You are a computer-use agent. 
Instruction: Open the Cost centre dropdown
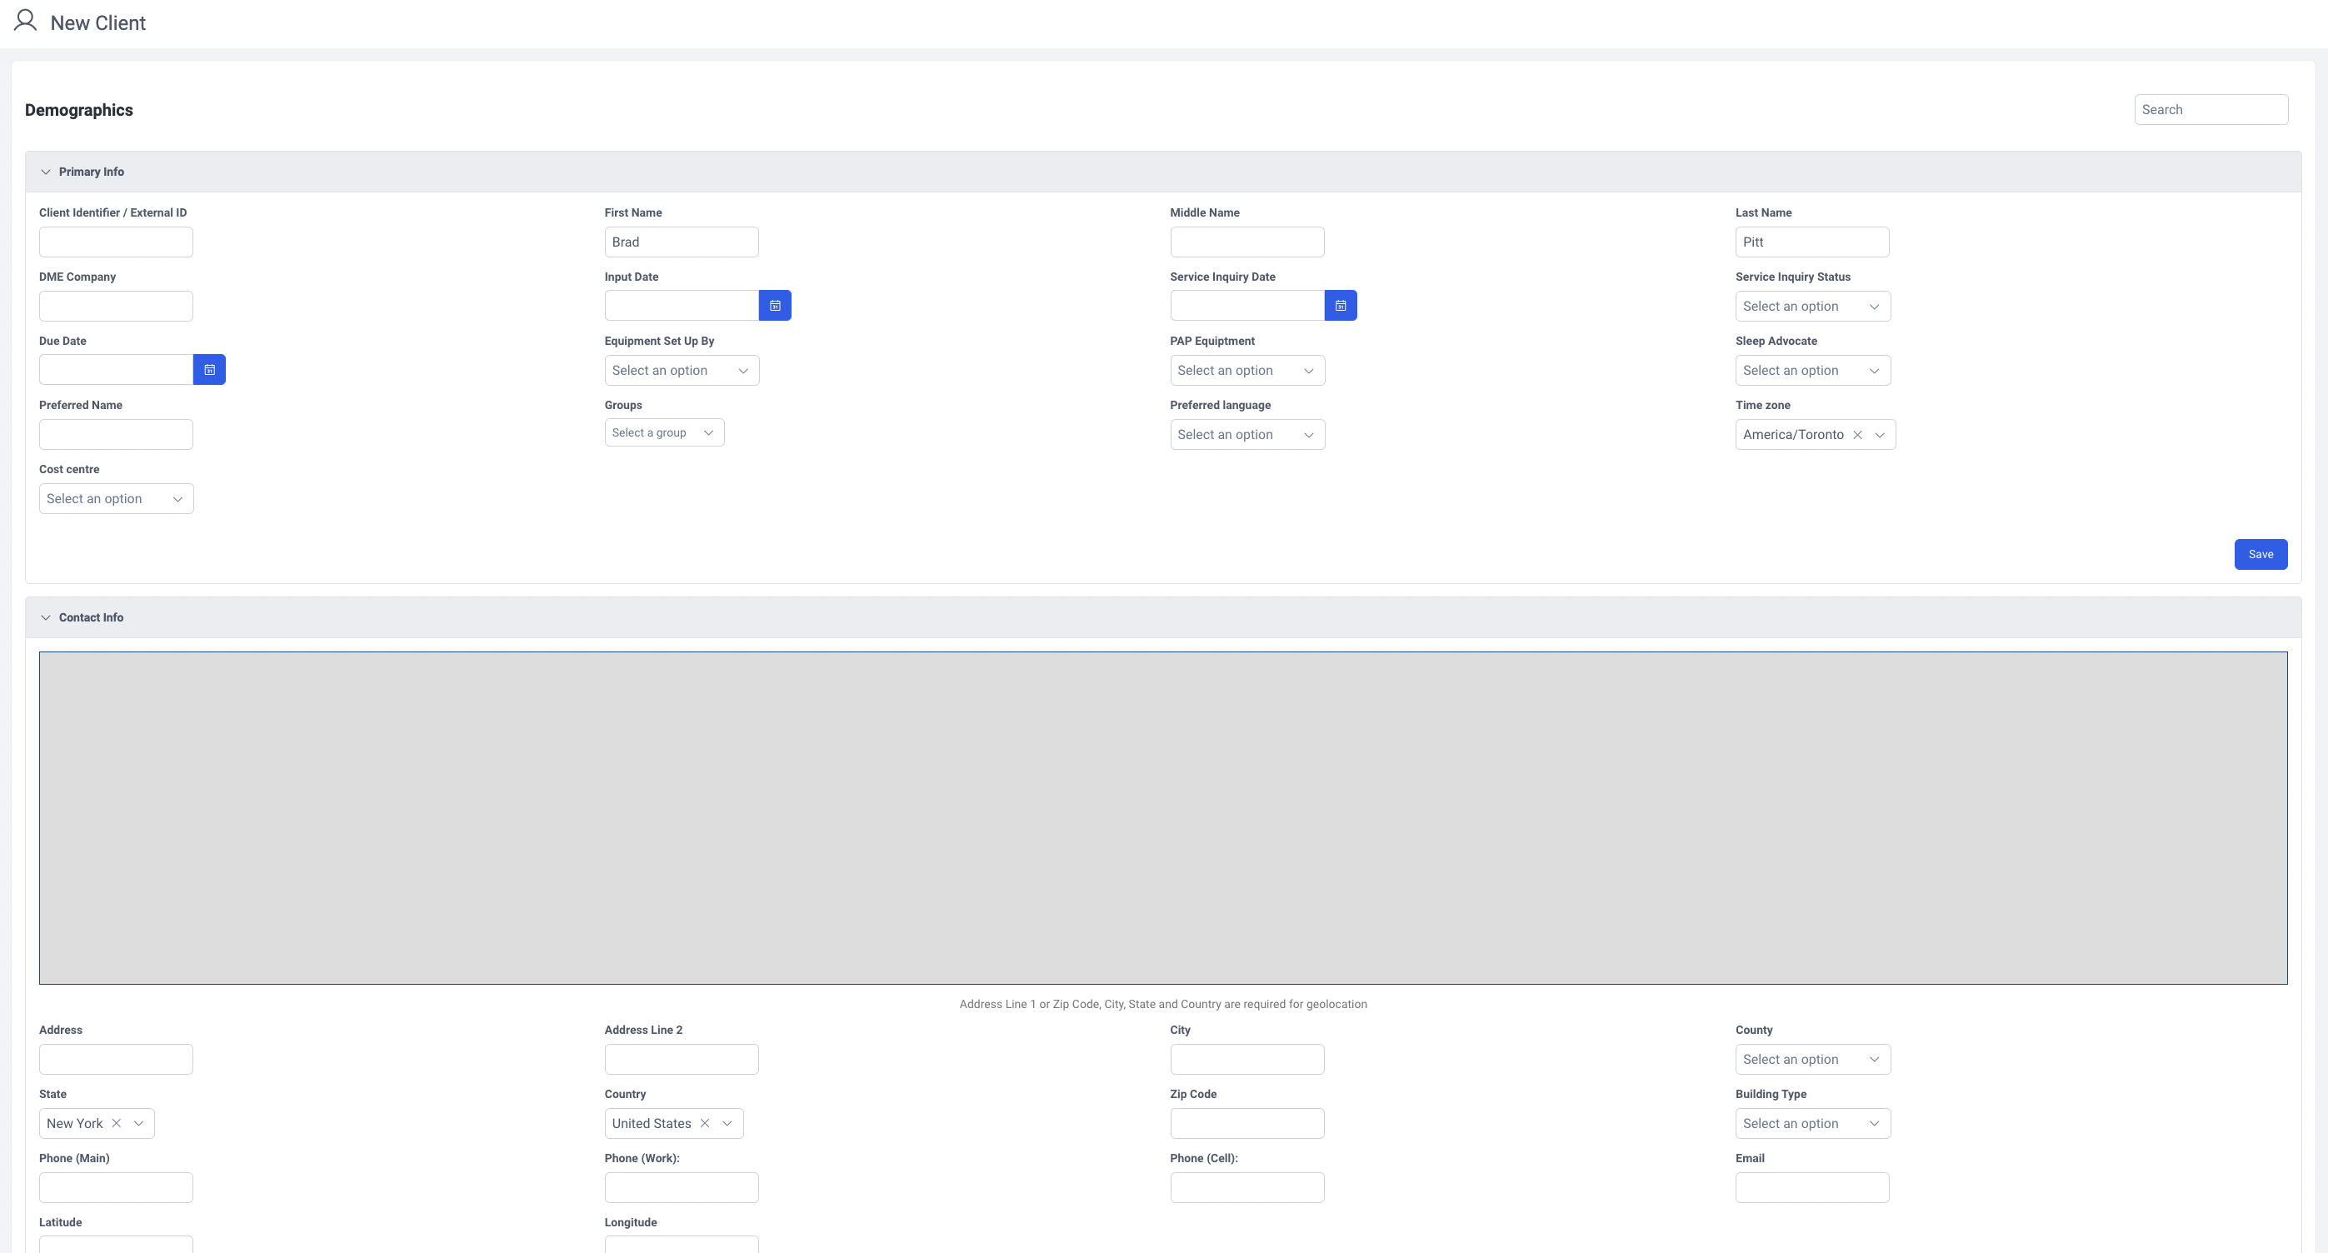tap(116, 499)
